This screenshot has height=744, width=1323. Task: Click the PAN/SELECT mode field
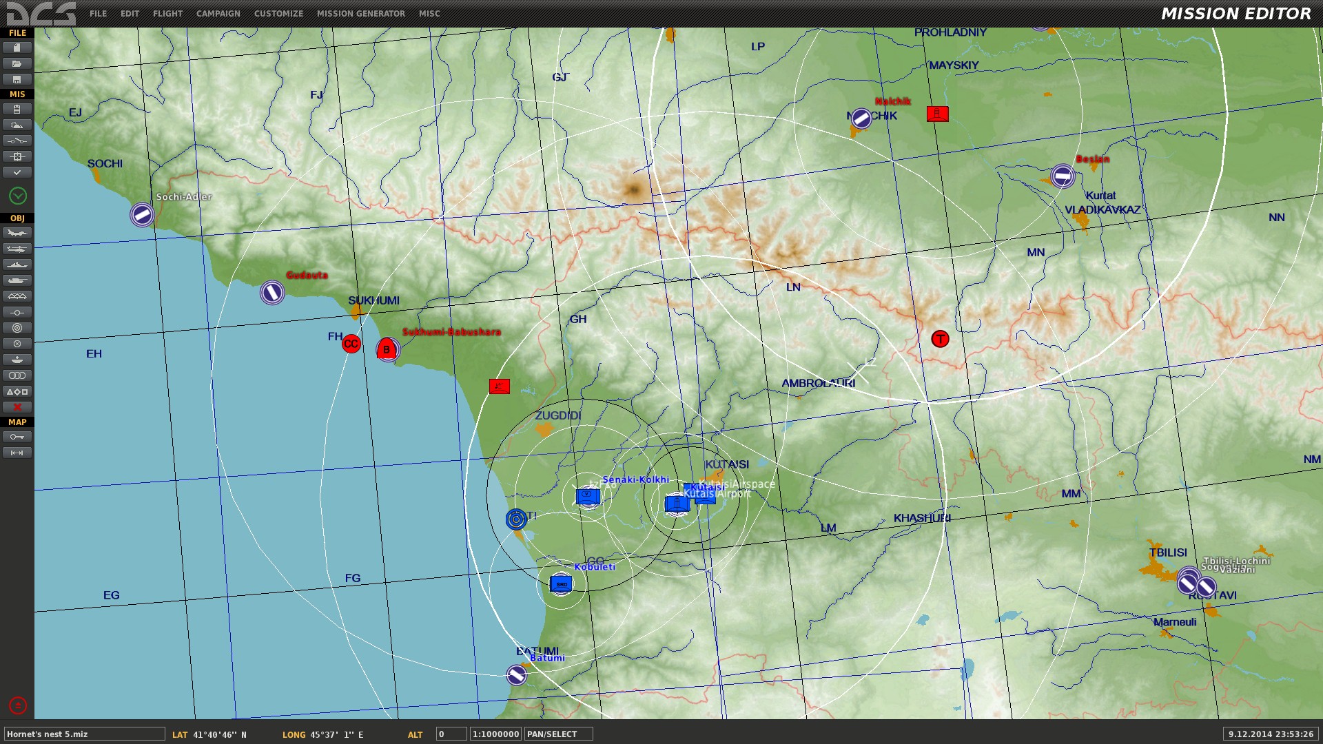[559, 734]
